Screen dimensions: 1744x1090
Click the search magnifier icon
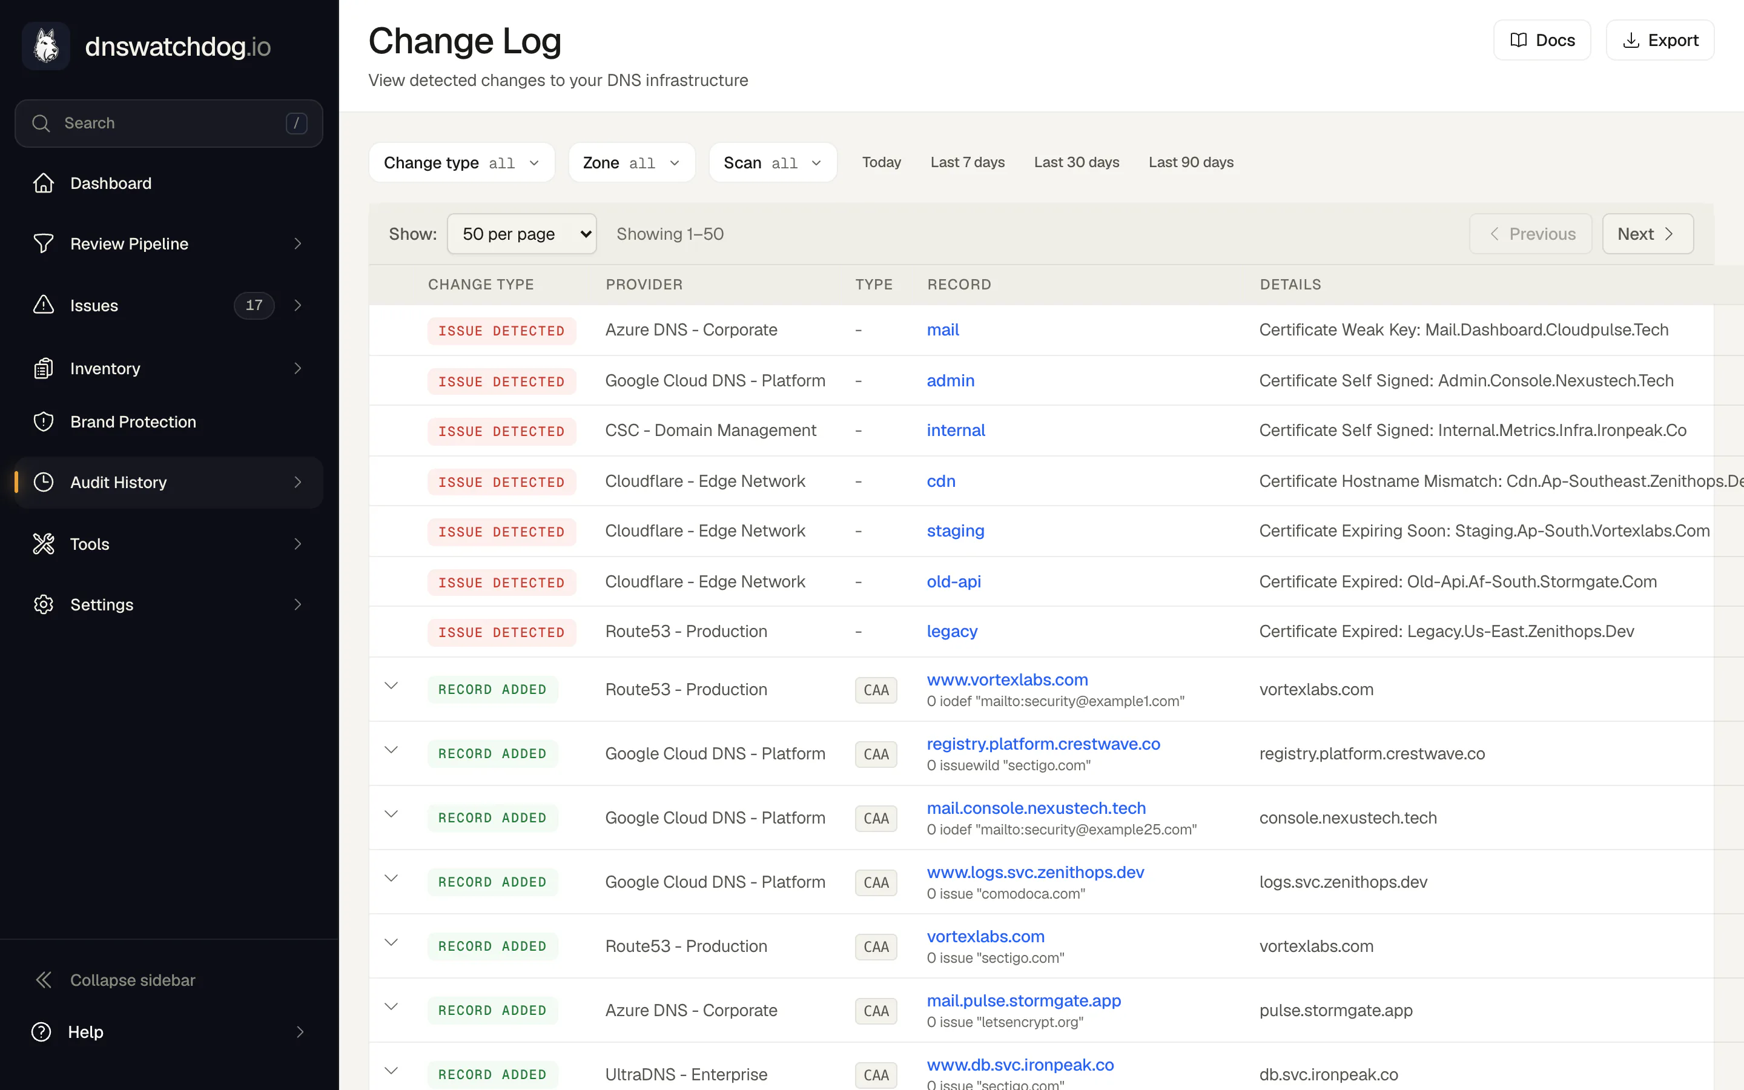click(41, 124)
